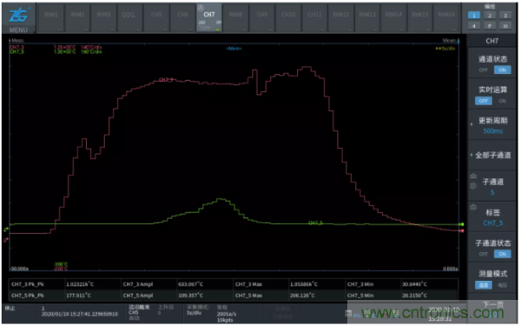Set 实时运算 toggle to OFF
521x326 pixels.
pyautogui.click(x=483, y=101)
